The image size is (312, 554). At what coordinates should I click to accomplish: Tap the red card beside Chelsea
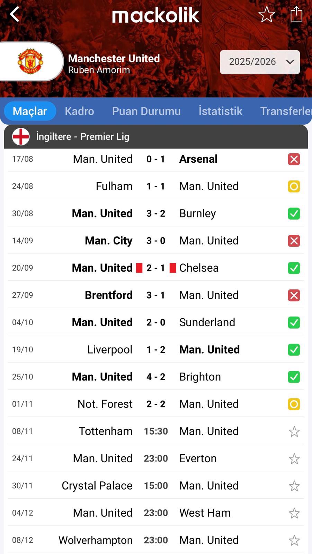tap(173, 268)
